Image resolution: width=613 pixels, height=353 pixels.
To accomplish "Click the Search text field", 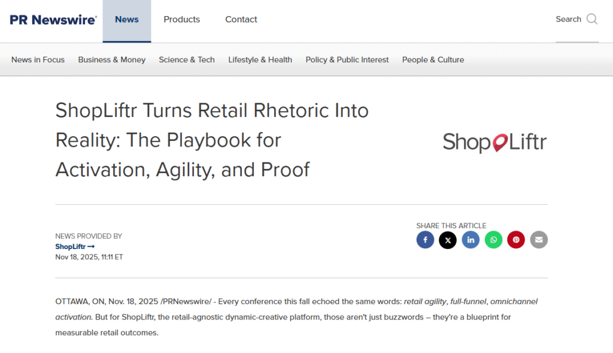I will (x=568, y=19).
